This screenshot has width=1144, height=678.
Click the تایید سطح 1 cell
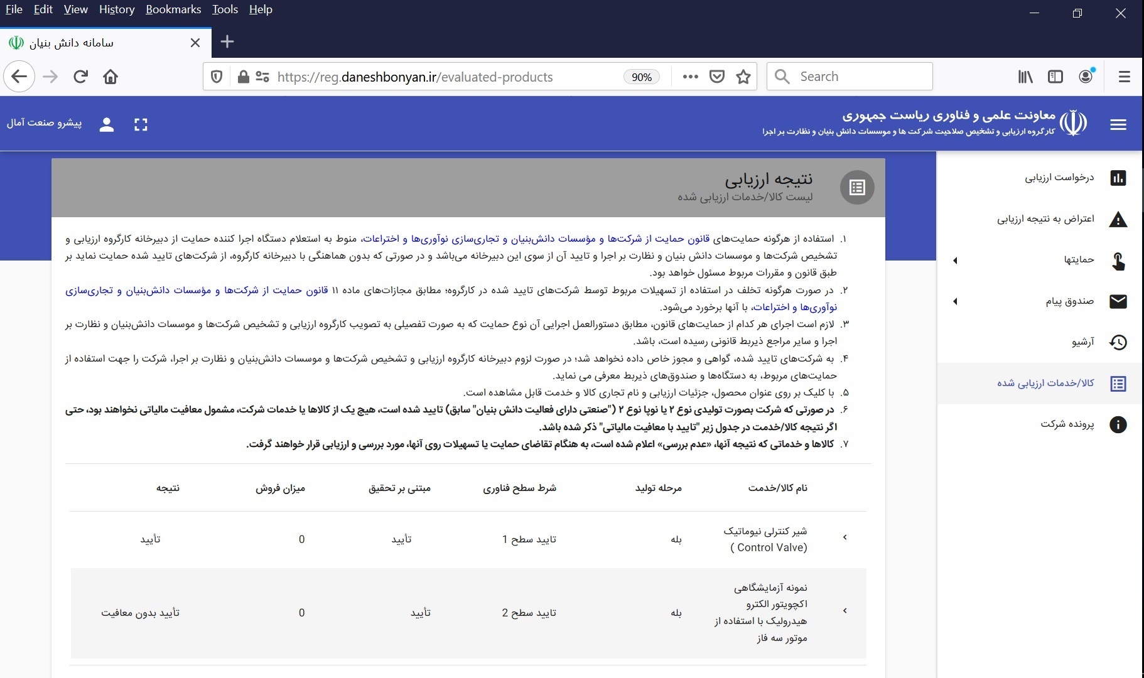[529, 539]
